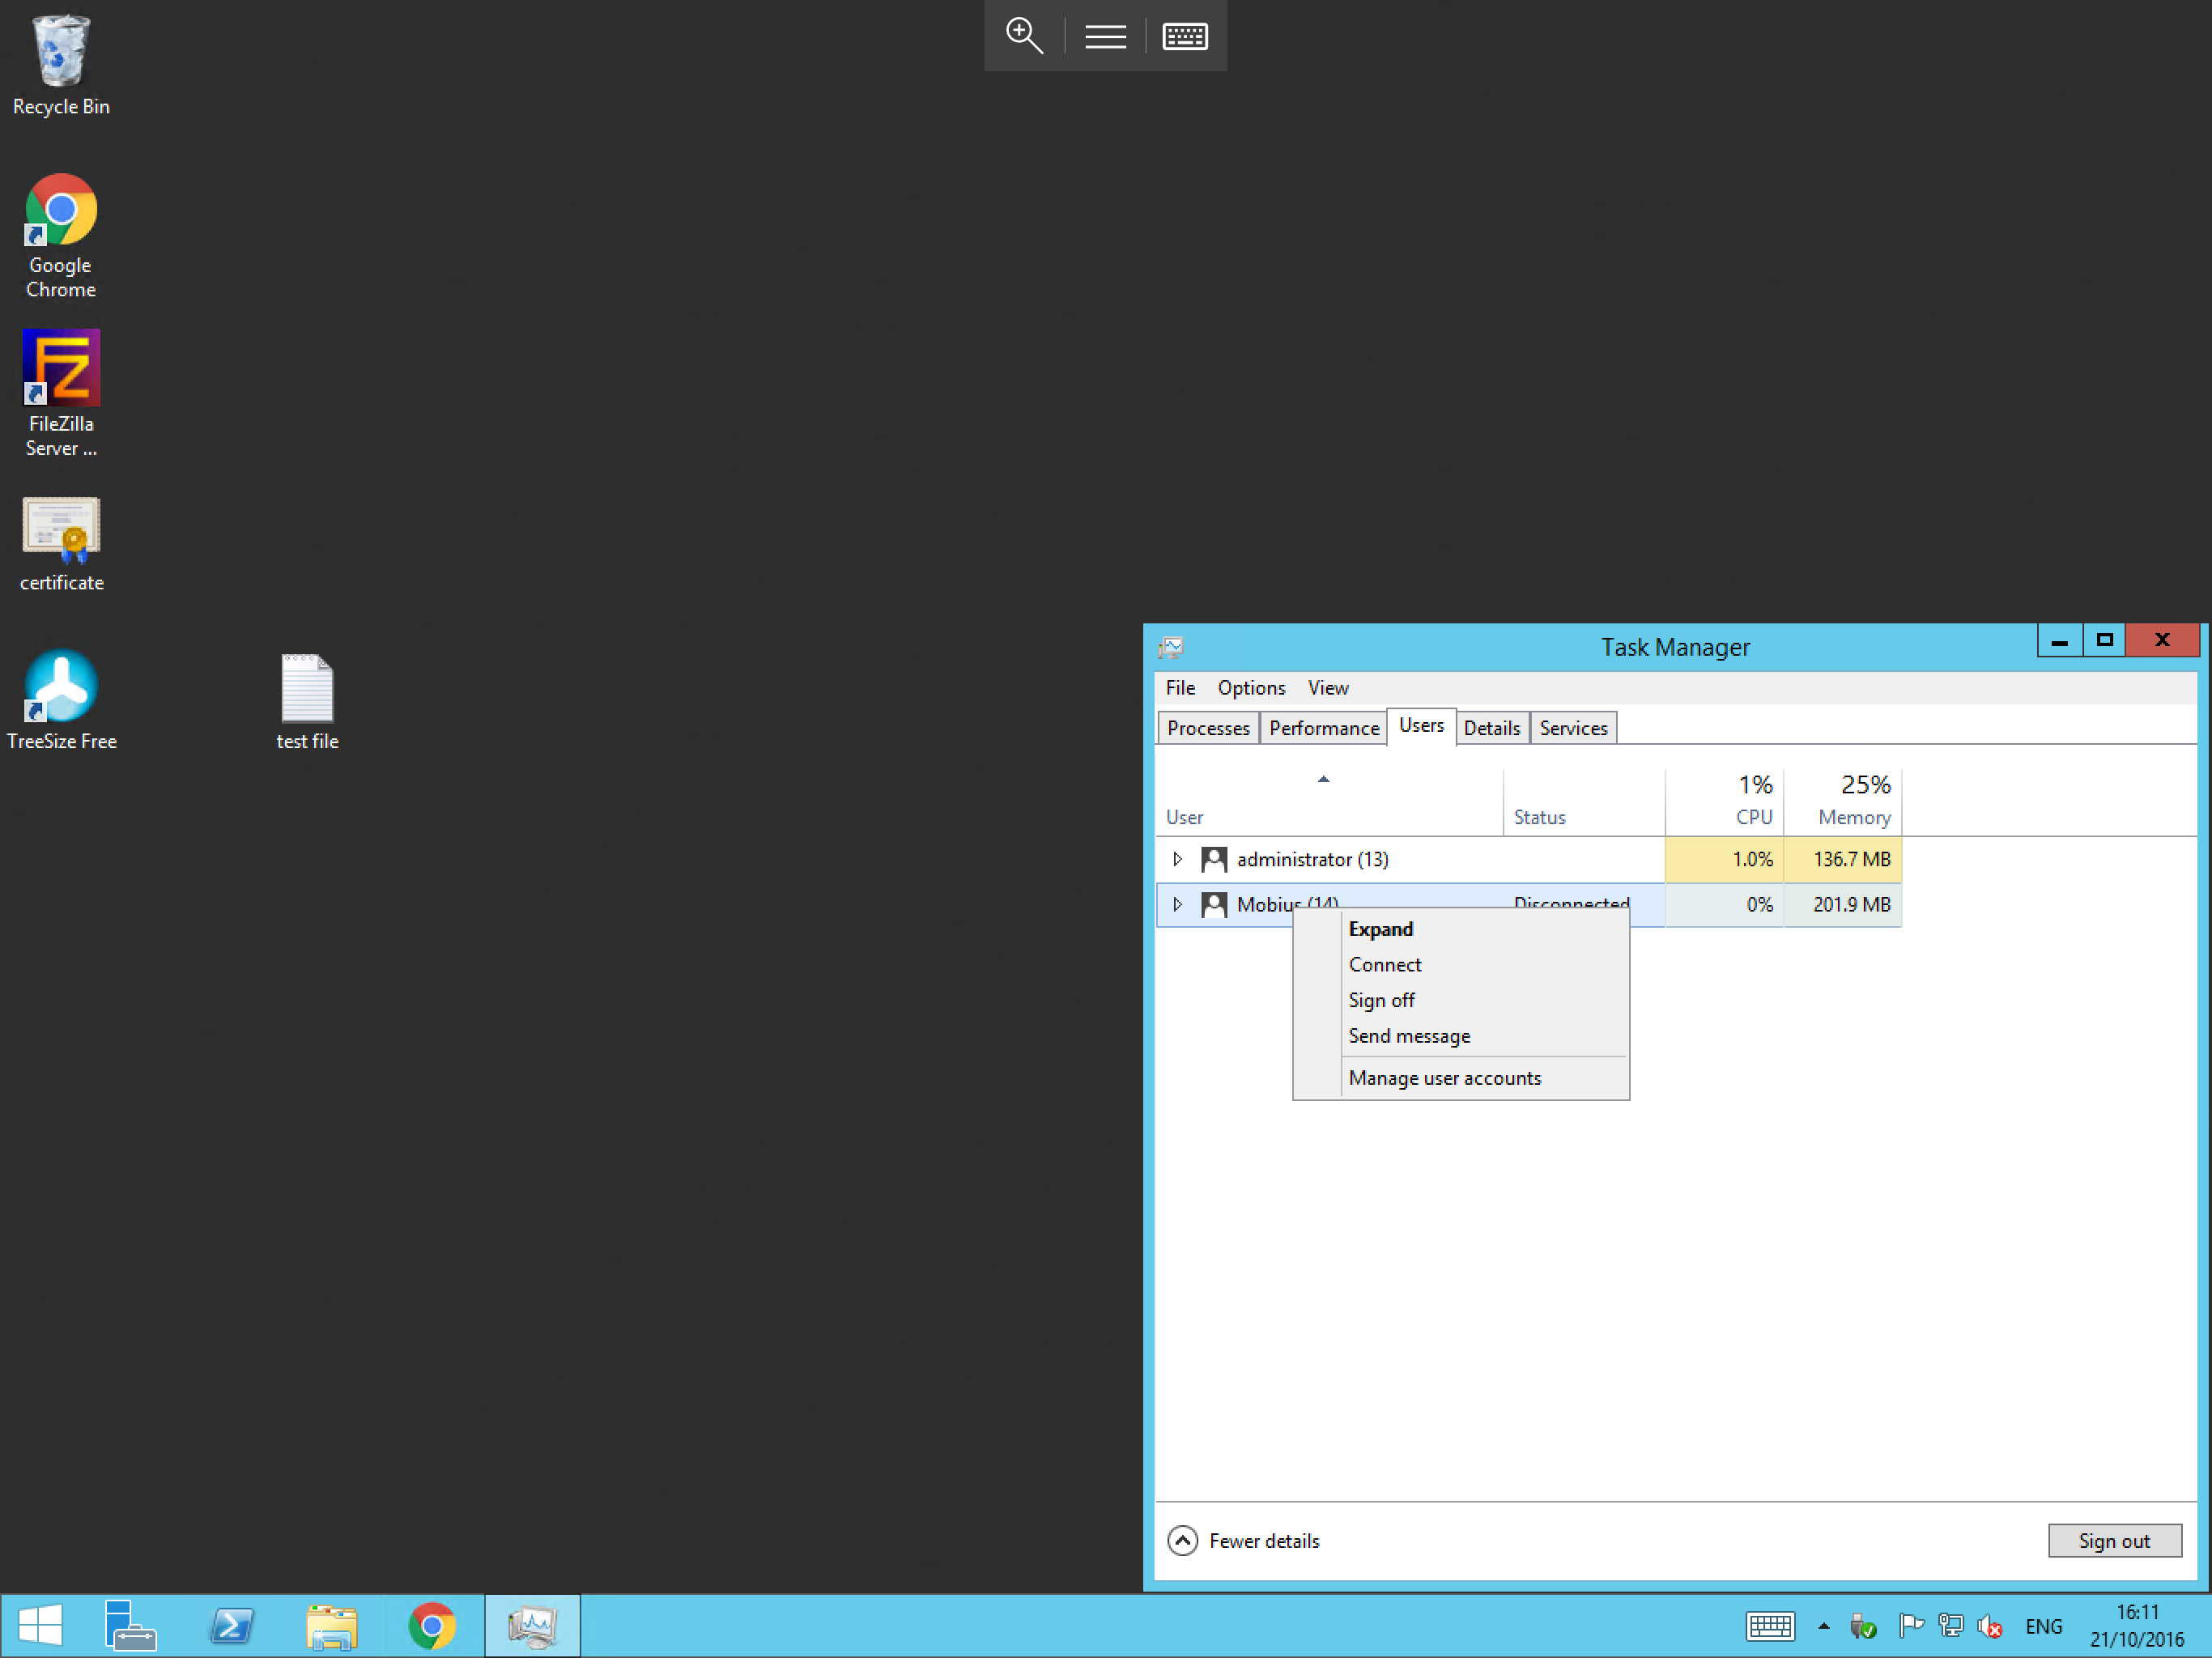Switch to Performance tab

point(1324,728)
